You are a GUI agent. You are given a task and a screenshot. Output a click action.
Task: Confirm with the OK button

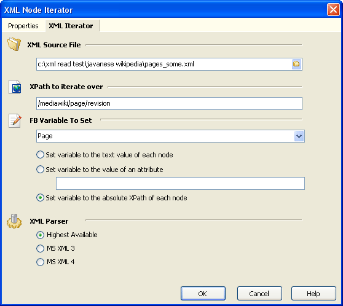tap(203, 294)
